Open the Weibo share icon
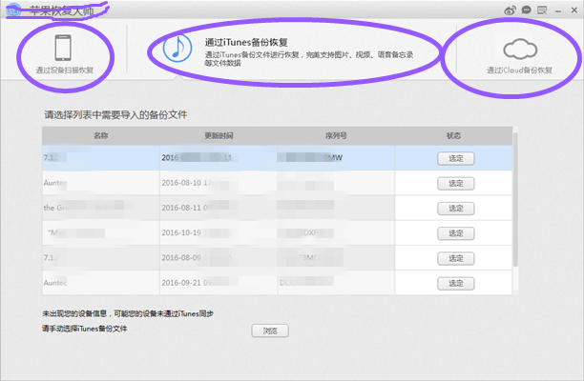The image size is (584, 381). pyautogui.click(x=510, y=10)
